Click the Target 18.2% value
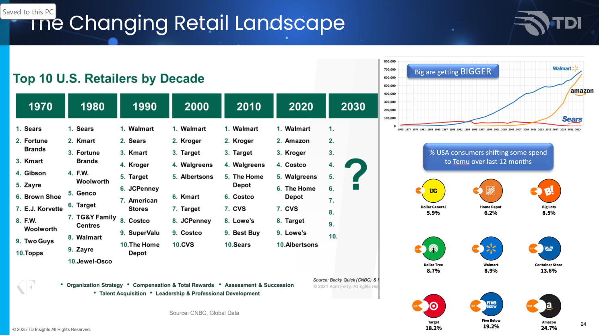Viewport: 599px width, 335px height. coord(434,328)
